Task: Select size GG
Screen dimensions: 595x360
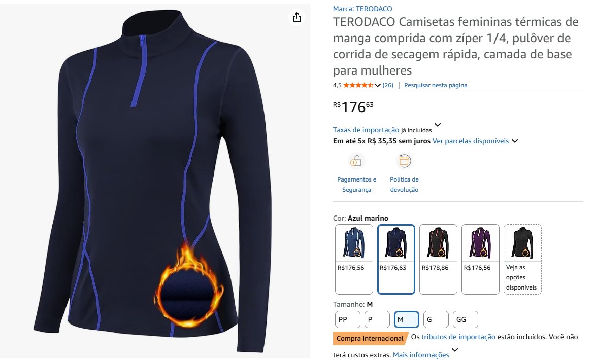Action: (x=465, y=319)
